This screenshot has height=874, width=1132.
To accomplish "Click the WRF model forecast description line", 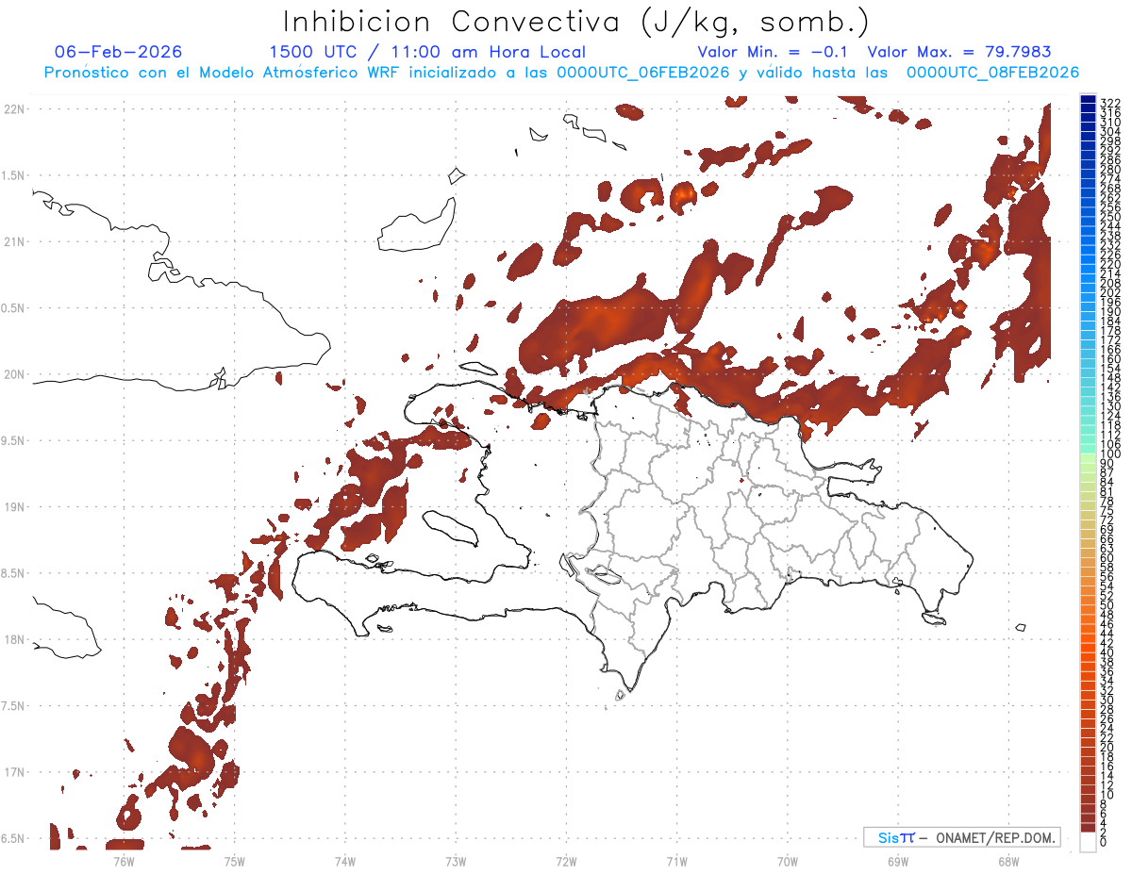I will [561, 73].
